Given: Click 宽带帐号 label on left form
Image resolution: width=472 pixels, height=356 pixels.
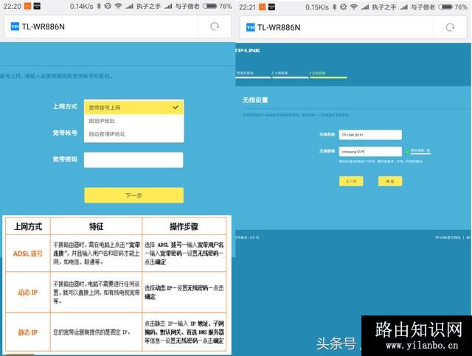Looking at the screenshot, I should (x=65, y=133).
